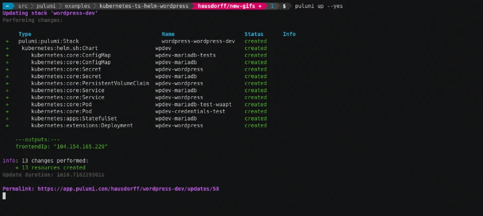Click the plus marker beside kubernetes:apps:StatefulSet

(x=7, y=118)
